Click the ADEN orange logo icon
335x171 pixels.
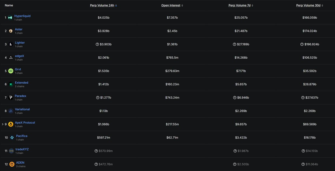[x=12, y=164]
